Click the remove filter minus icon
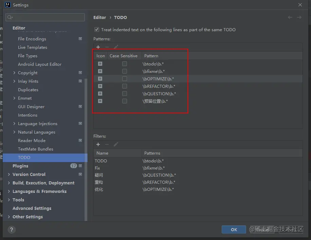Viewport: 311px width, 240px height. point(107,144)
